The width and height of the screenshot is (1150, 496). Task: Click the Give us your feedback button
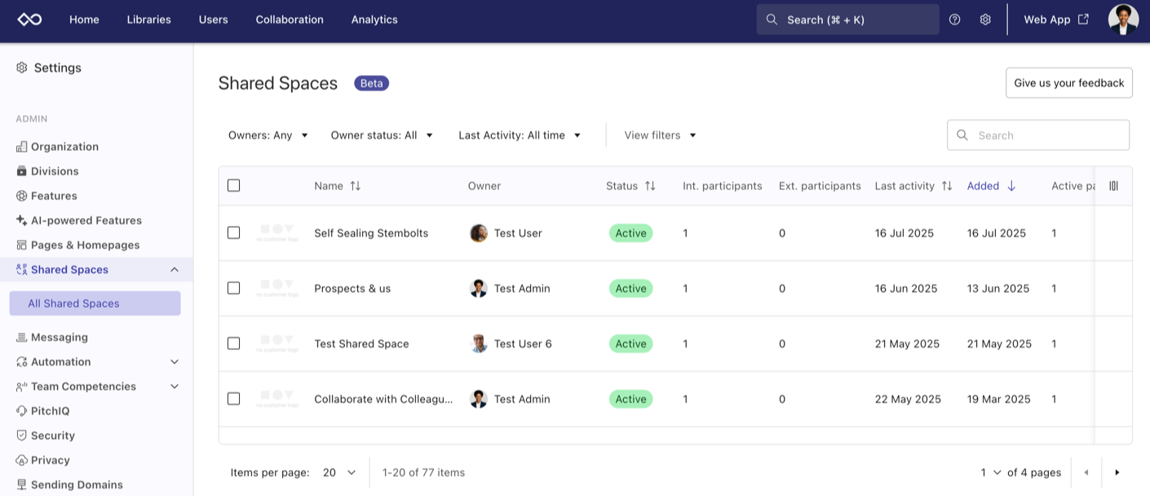pyautogui.click(x=1068, y=82)
